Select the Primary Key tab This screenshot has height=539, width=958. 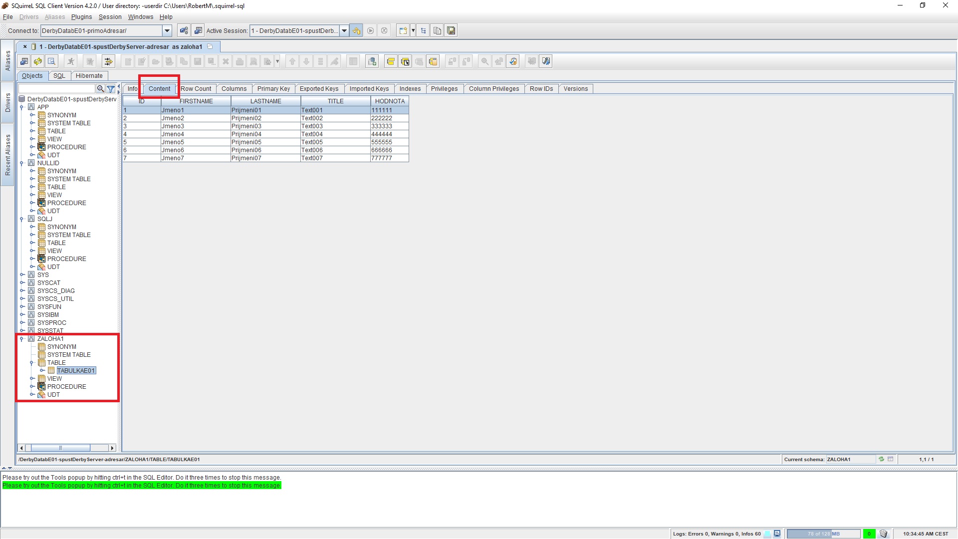pyautogui.click(x=274, y=89)
